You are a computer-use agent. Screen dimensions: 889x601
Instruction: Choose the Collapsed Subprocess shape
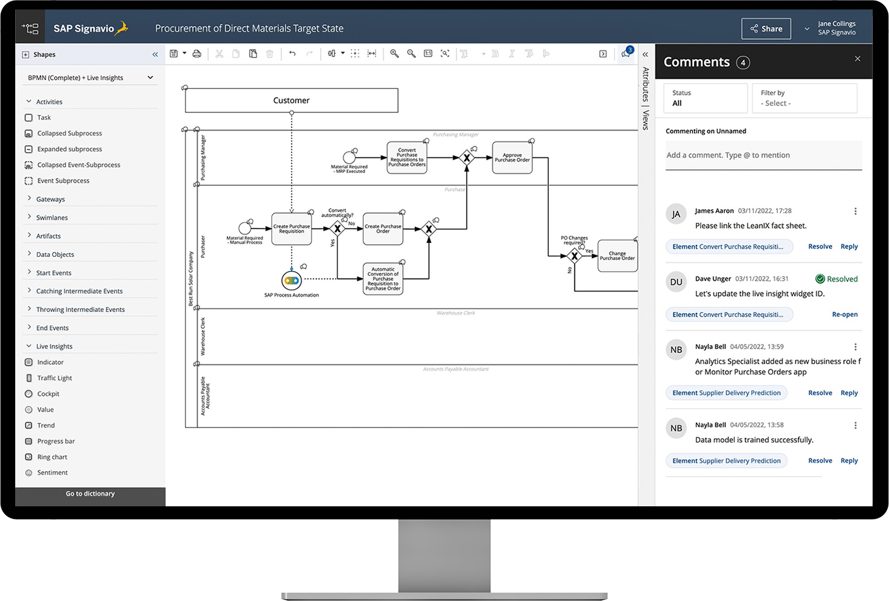[69, 133]
